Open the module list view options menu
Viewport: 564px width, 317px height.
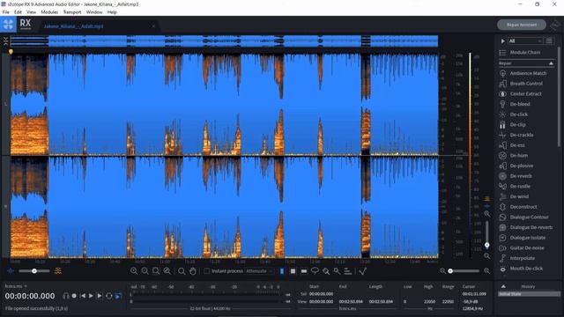pos(549,41)
